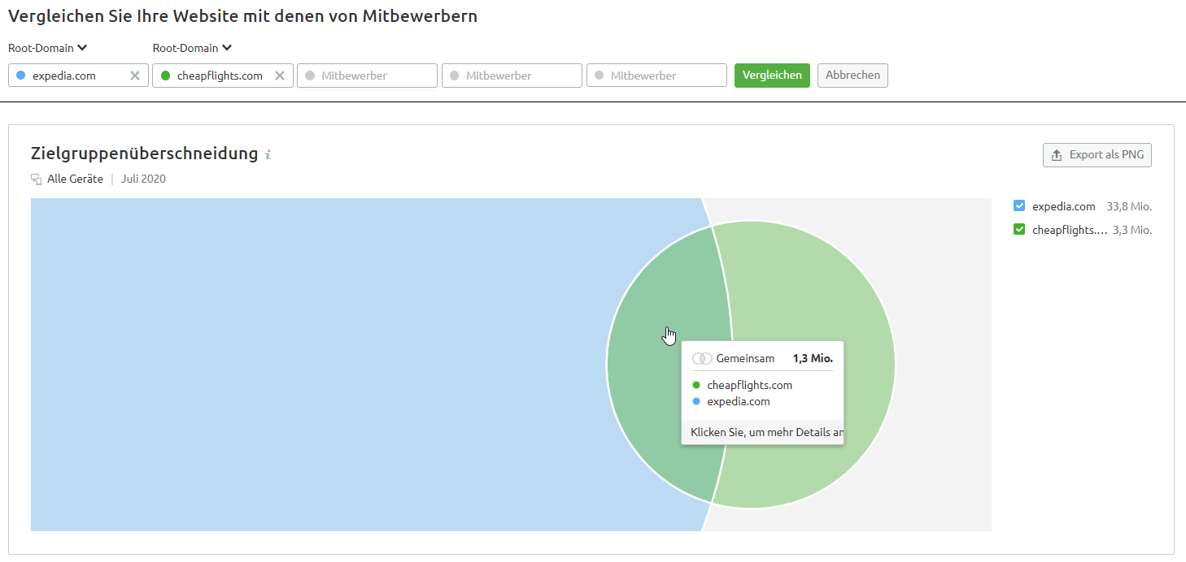This screenshot has height=562, width=1186.
Task: Click the Klicken Sie um mehr Details link
Action: pyautogui.click(x=762, y=431)
